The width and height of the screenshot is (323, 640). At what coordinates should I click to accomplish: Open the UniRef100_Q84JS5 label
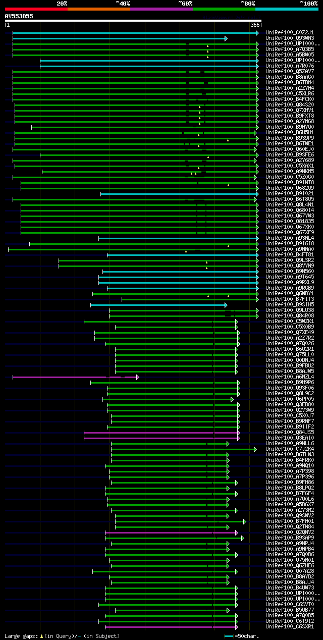[290, 433]
